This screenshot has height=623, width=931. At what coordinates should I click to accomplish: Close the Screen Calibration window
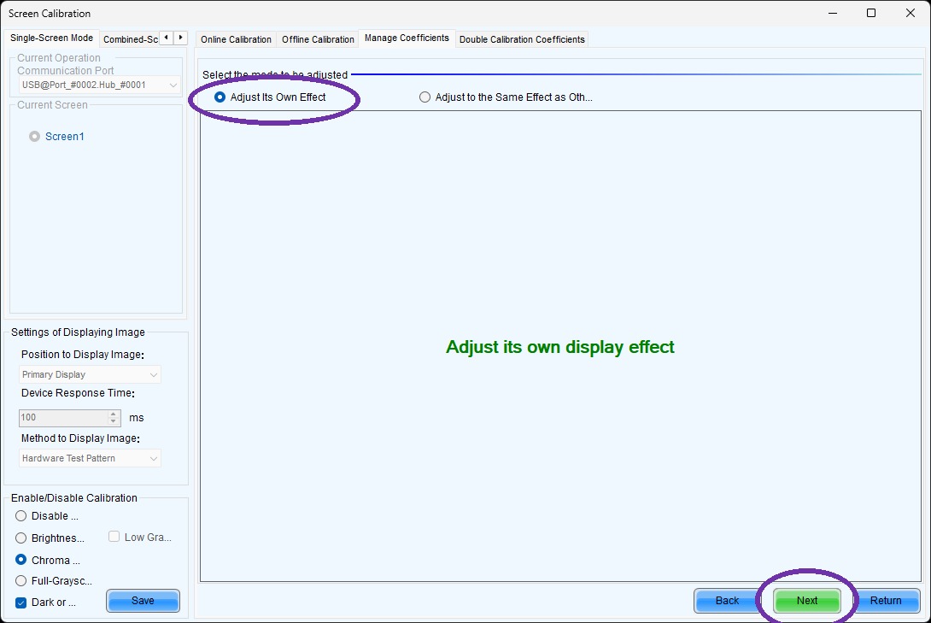911,13
